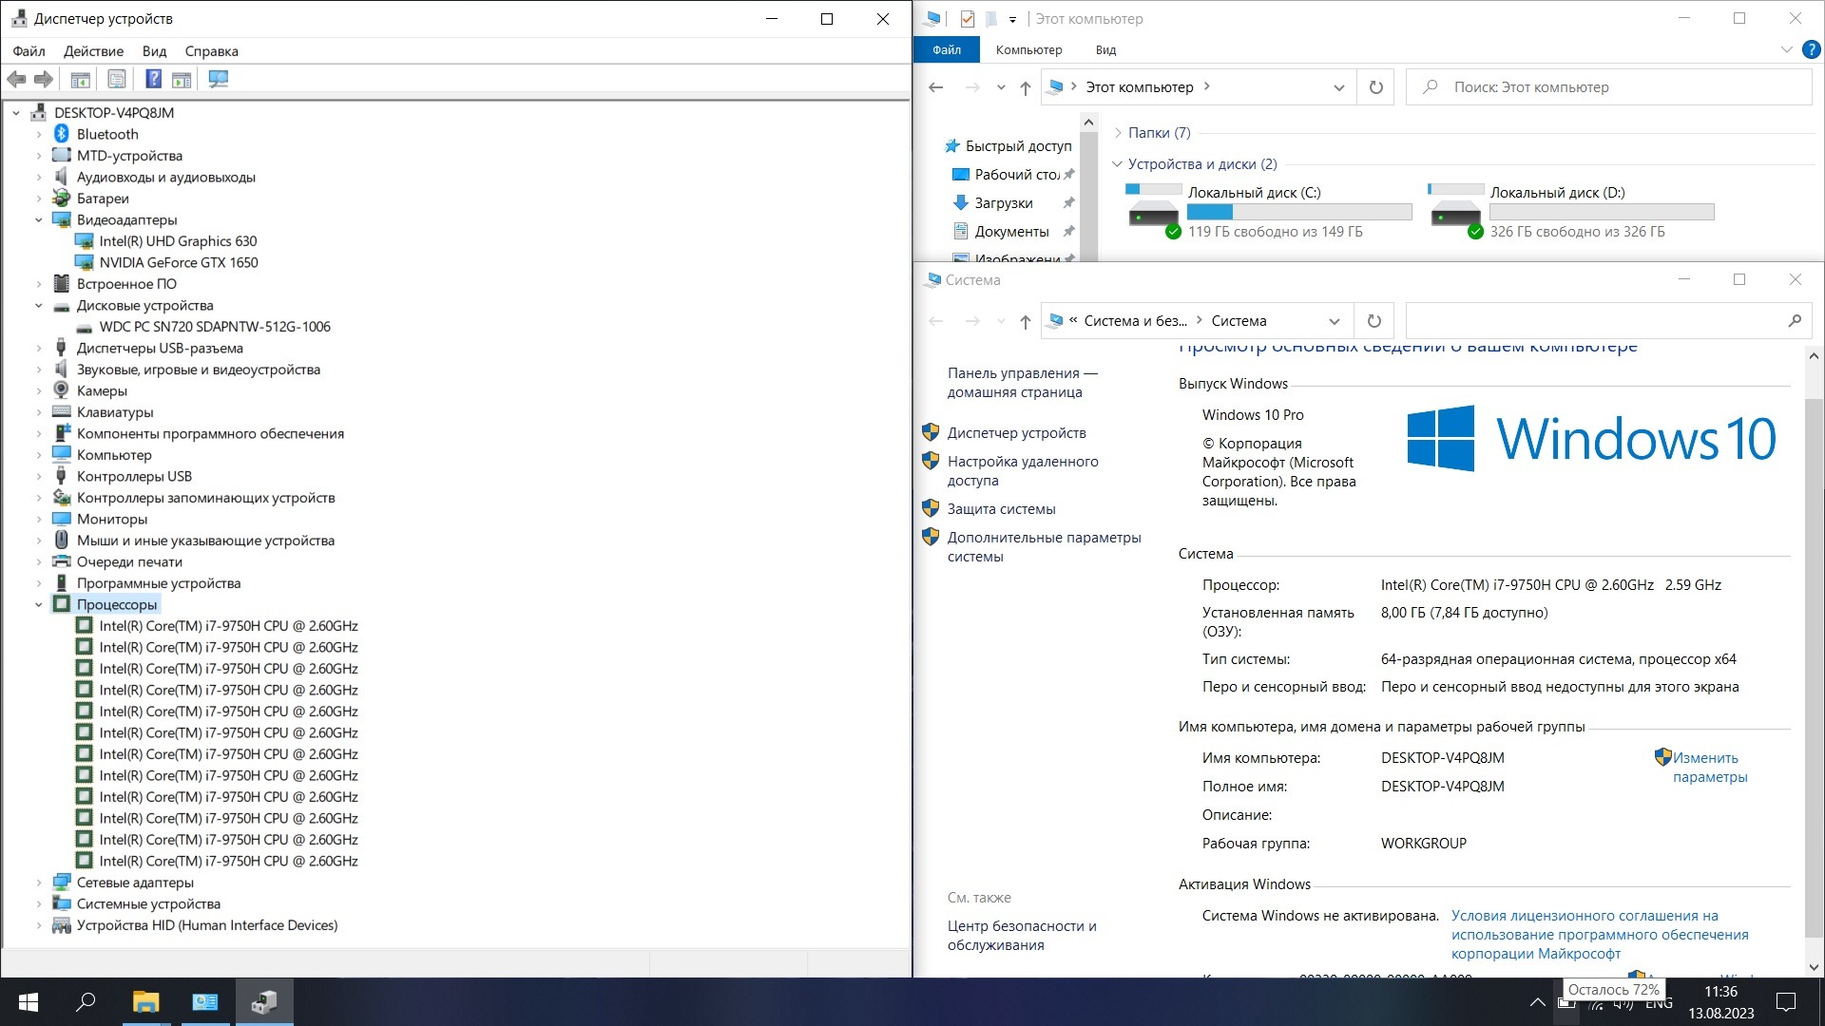Open File Explorer from taskbar
This screenshot has width=1825, height=1026.
pyautogui.click(x=145, y=1002)
